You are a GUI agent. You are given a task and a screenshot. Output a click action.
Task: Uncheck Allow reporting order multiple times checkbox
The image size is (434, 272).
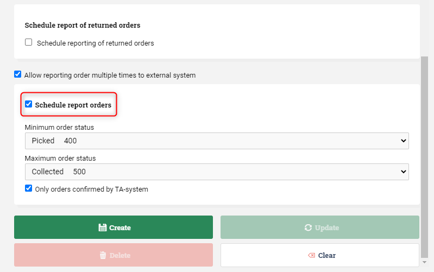(18, 74)
